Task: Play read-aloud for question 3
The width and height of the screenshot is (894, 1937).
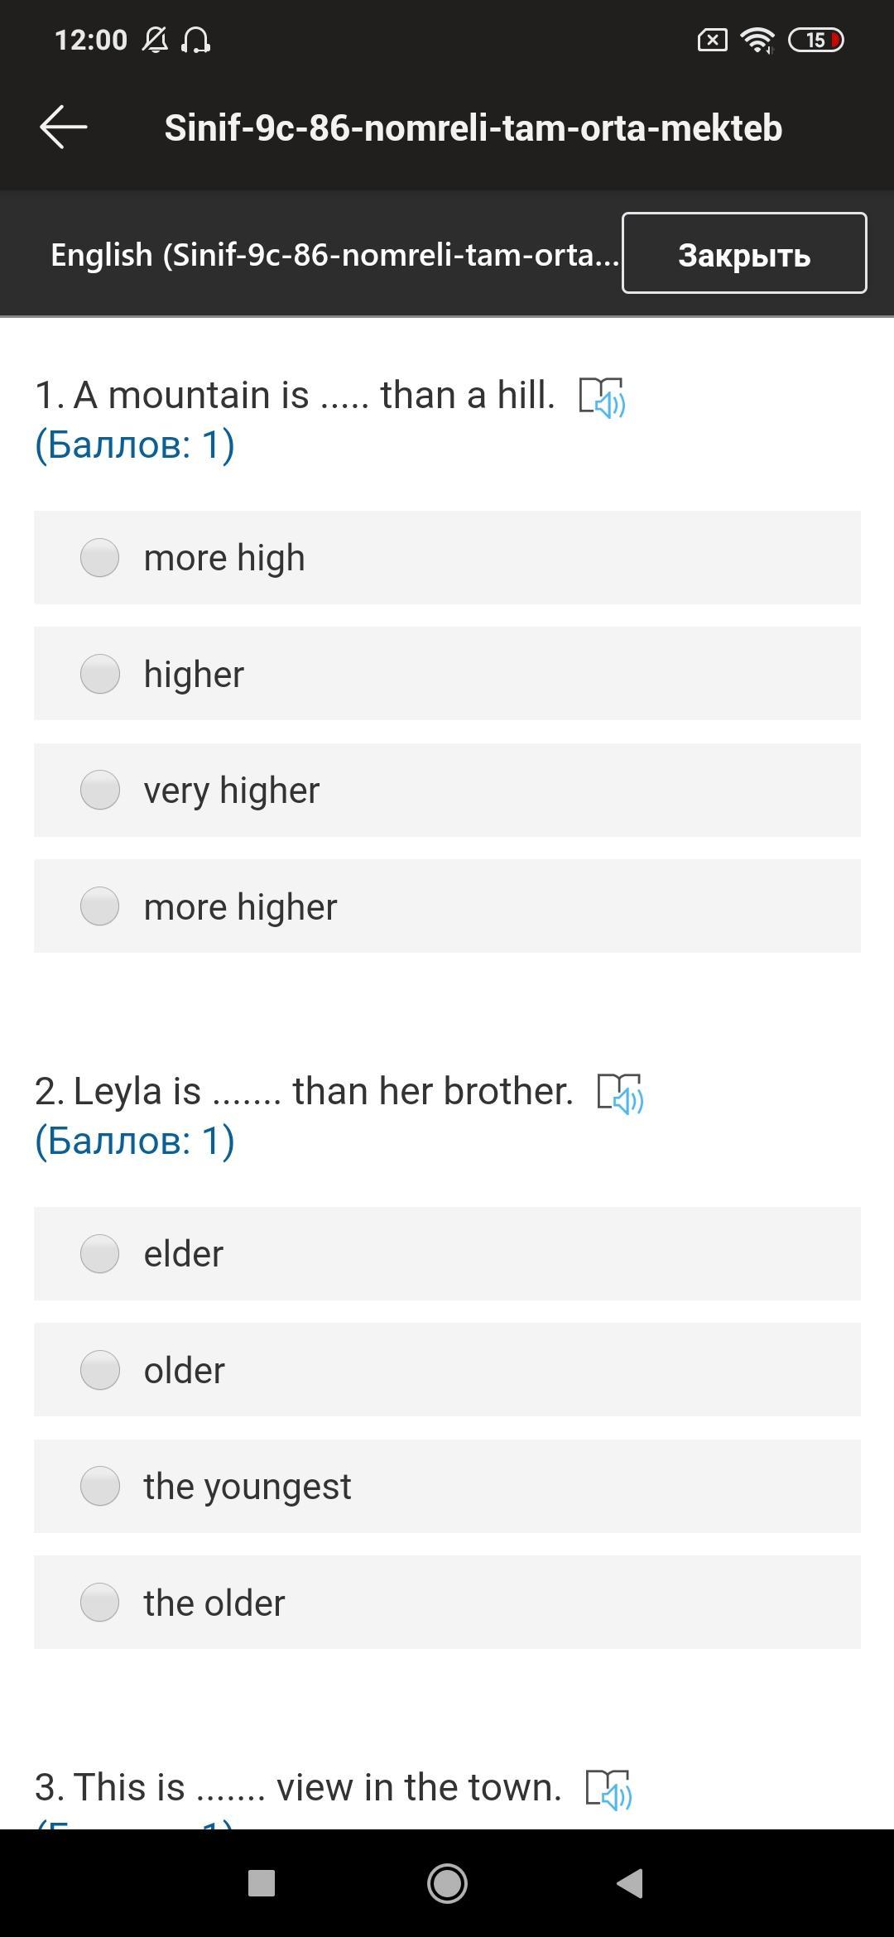Action: [x=608, y=1789]
